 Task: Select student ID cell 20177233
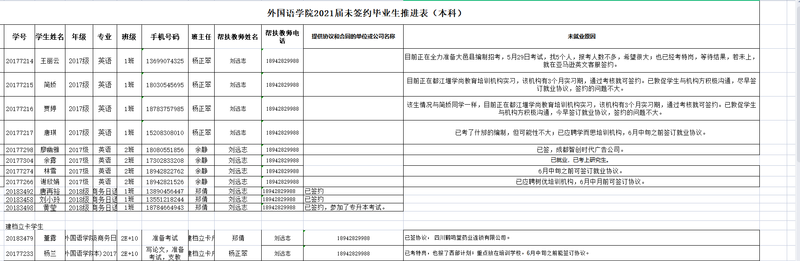pos(20,253)
